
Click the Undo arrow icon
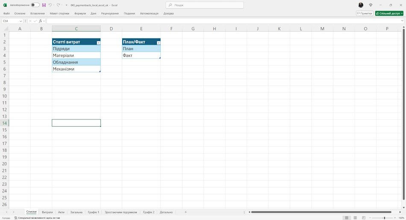click(50, 5)
